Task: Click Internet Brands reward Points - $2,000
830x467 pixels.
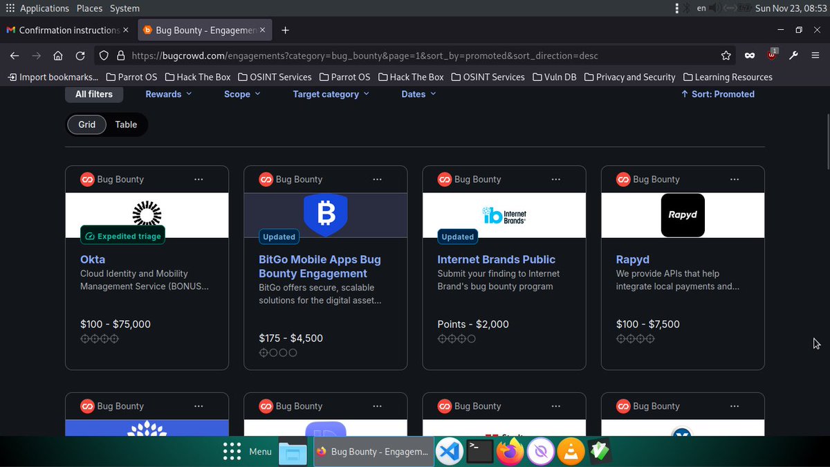Action: 473,324
